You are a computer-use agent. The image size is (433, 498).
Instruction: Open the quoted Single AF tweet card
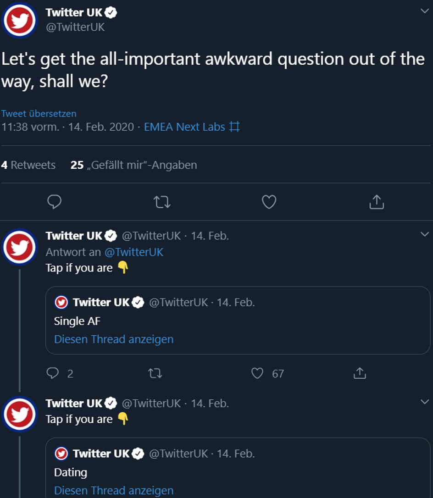tap(238, 321)
